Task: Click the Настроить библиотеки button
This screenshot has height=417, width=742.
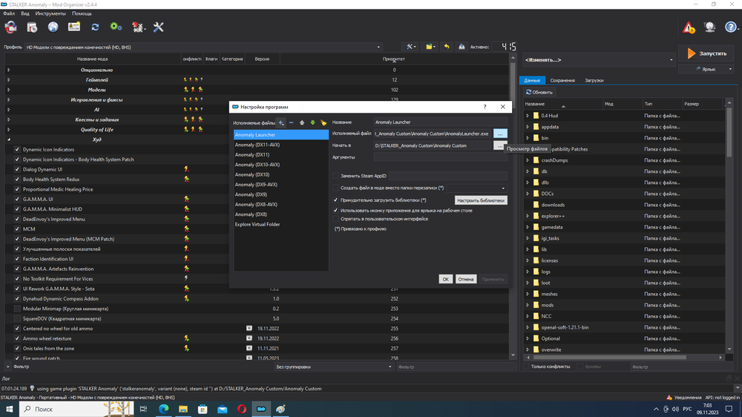Action: (481, 200)
